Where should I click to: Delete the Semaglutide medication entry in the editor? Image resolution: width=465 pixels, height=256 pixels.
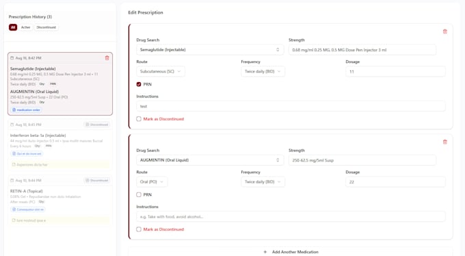[445, 31]
